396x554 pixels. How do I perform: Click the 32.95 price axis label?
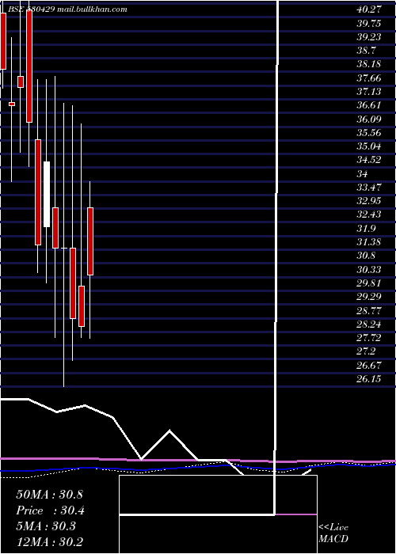click(x=369, y=201)
